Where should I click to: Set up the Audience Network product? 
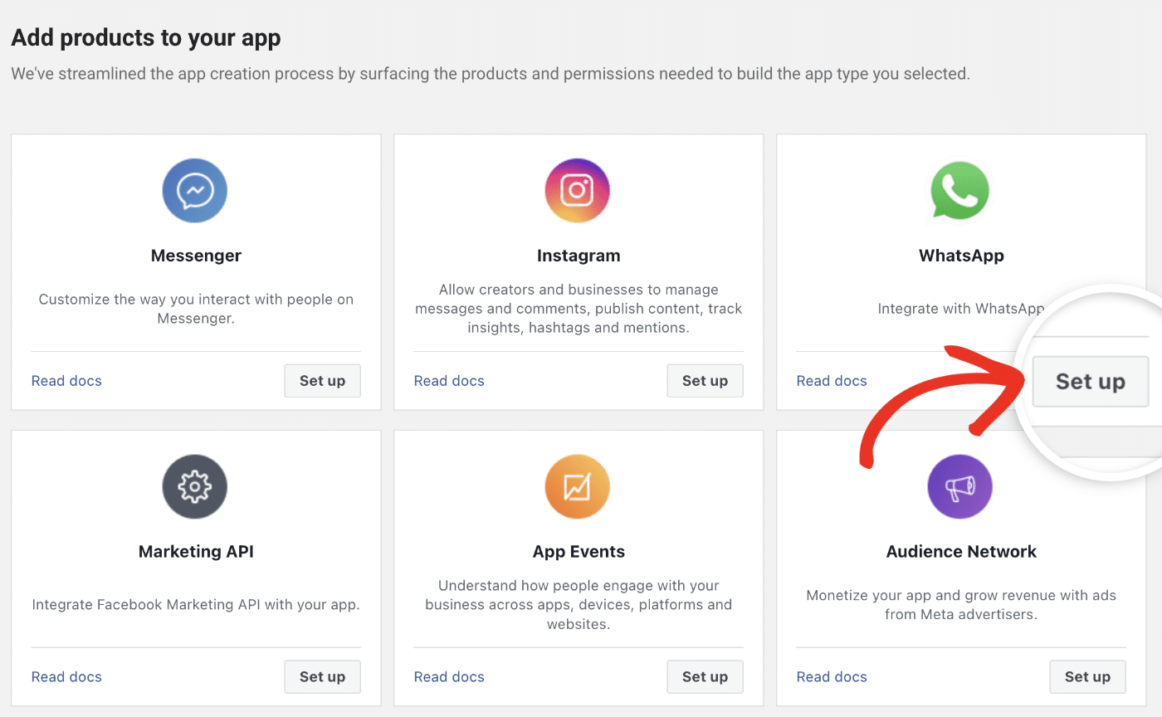(1087, 676)
